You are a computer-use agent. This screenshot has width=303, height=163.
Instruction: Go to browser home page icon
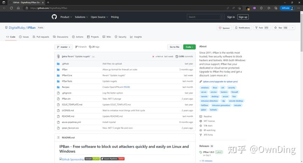(18, 8)
